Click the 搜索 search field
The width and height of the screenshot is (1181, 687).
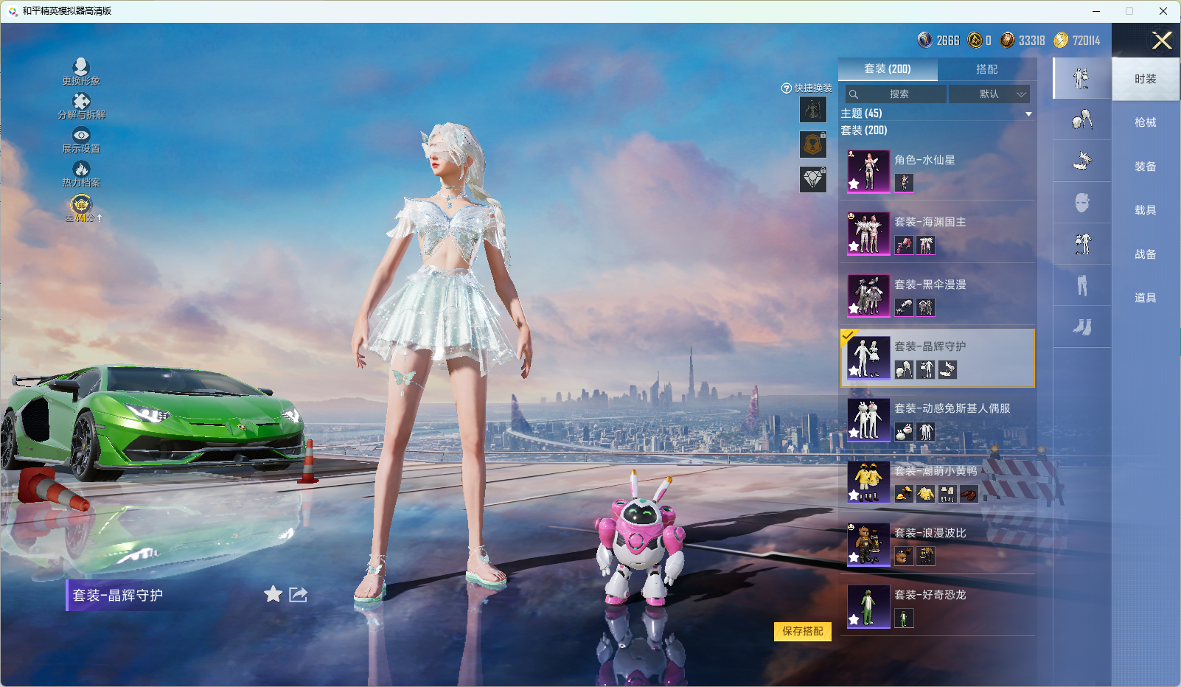(896, 94)
